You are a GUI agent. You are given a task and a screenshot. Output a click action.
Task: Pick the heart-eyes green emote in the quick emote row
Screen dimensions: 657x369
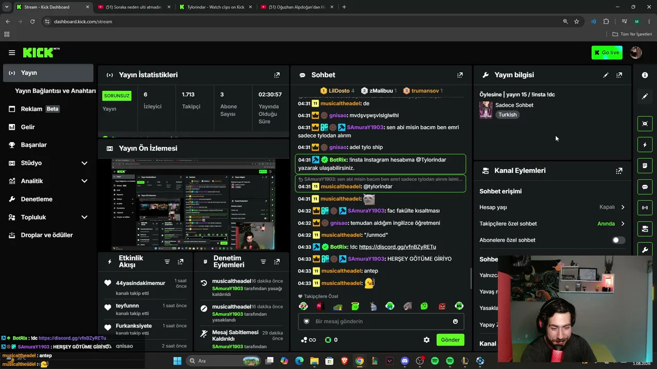pyautogui.click(x=303, y=306)
